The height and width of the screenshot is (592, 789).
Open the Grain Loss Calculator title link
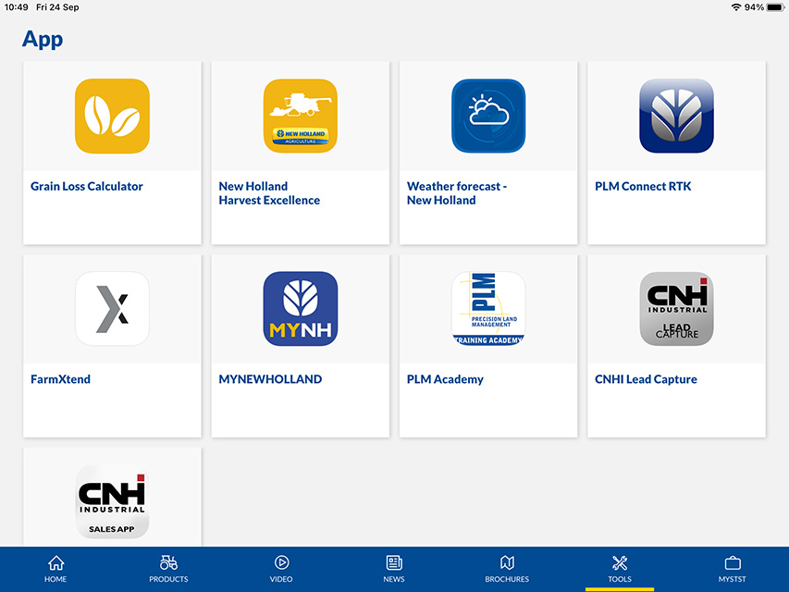click(x=87, y=186)
